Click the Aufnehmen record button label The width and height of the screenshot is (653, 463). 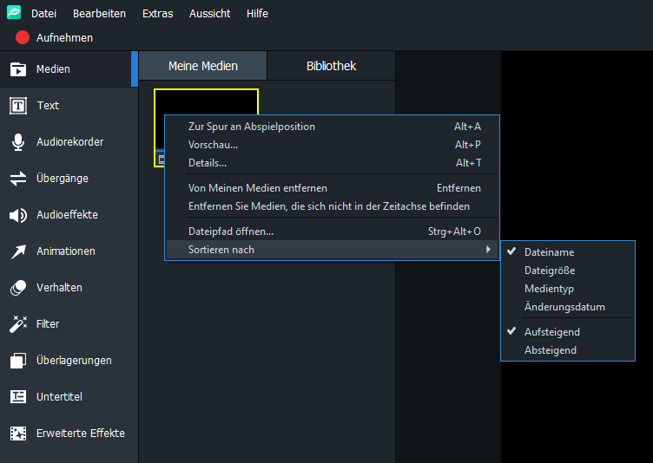(x=64, y=38)
